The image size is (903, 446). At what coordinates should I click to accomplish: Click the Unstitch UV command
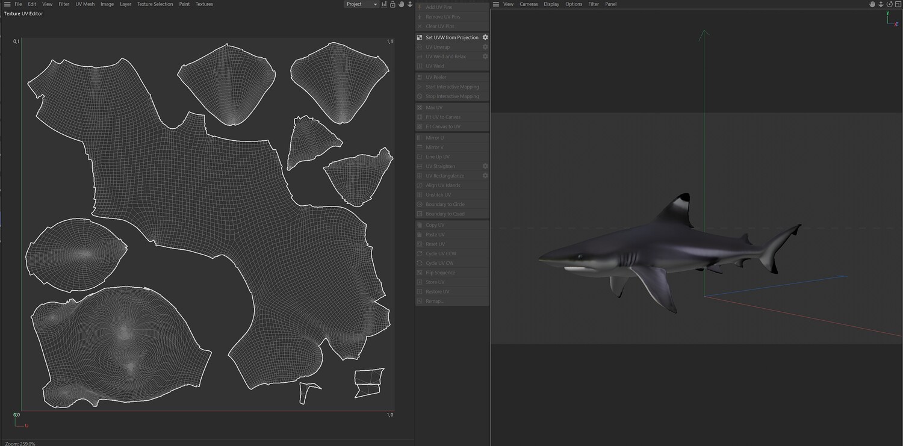pos(452,195)
